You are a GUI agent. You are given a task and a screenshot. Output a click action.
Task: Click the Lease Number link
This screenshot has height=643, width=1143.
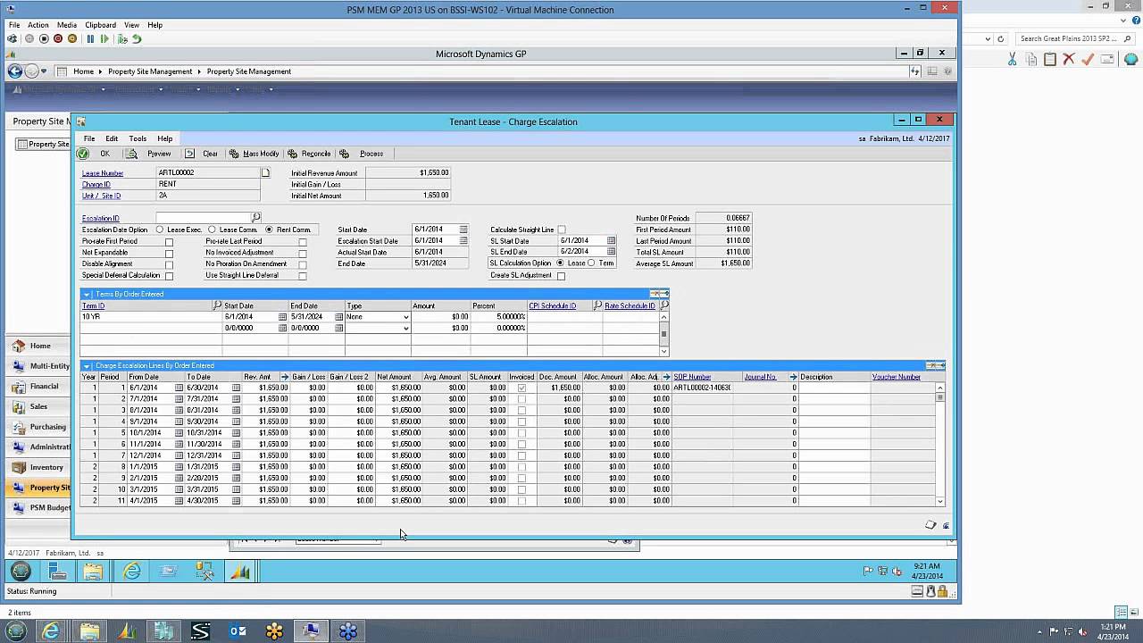[x=103, y=173]
